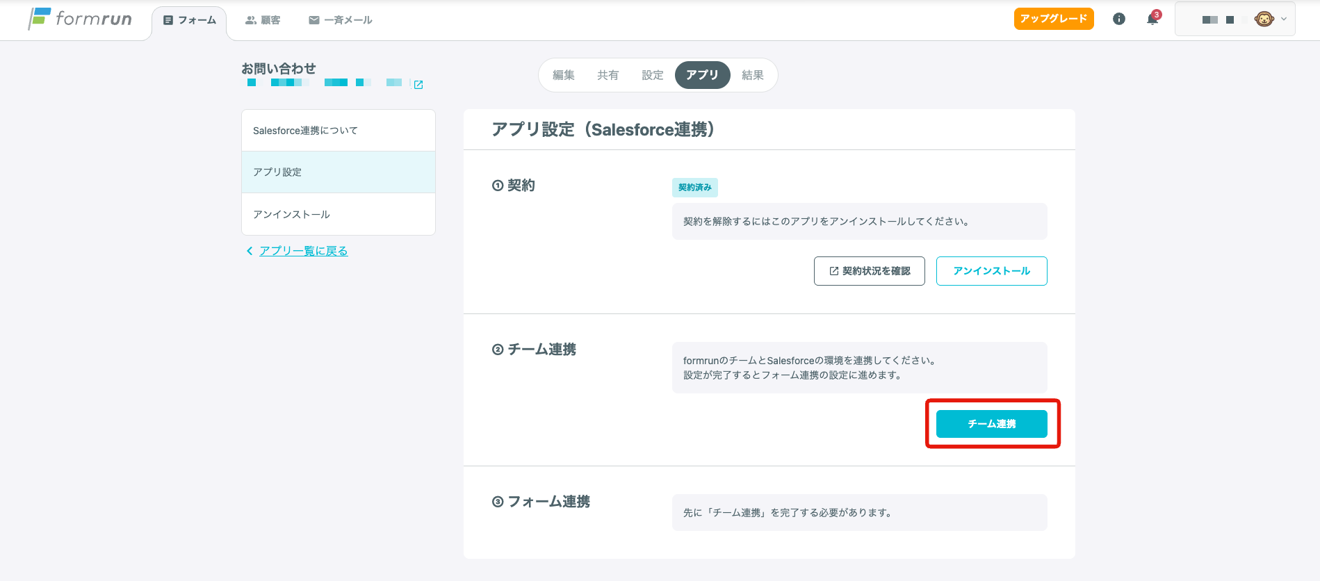The image size is (1320, 581).
Task: Click the 契約状況を確認 button
Action: click(869, 271)
